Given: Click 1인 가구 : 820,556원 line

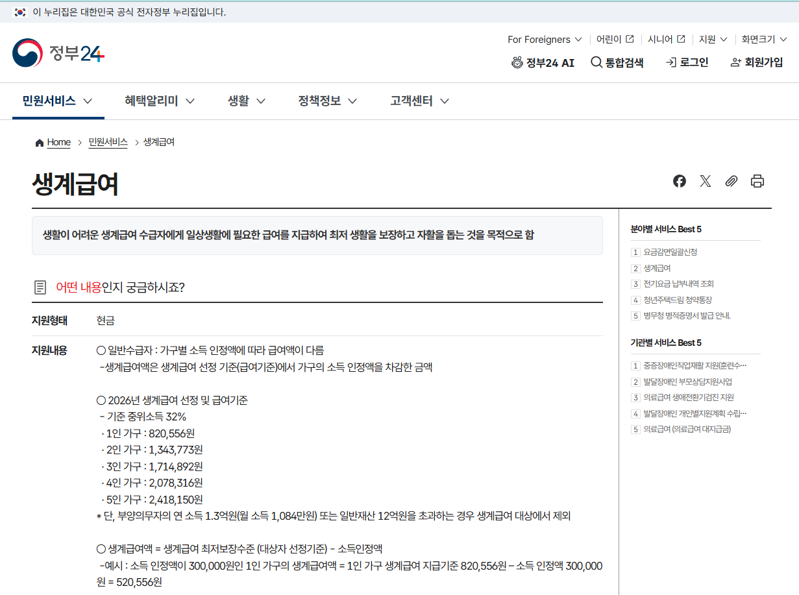Looking at the screenshot, I should [x=148, y=433].
